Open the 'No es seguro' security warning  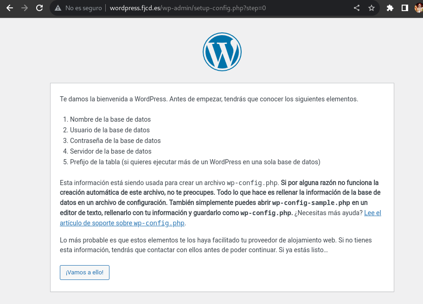(x=78, y=8)
